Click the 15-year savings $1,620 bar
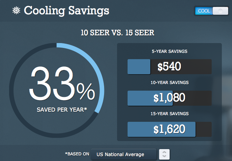The width and height of the screenshot is (232, 161). (x=169, y=129)
